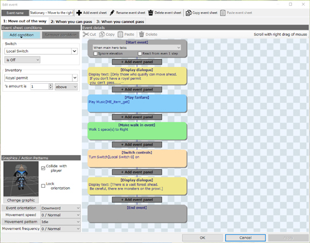Toggle the Collide with player checkbox
The image size is (310, 243).
(43, 168)
